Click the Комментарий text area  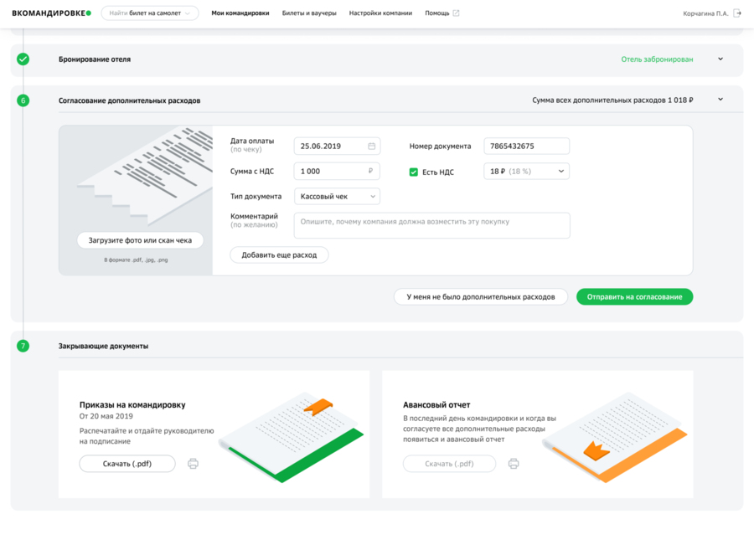pyautogui.click(x=431, y=225)
